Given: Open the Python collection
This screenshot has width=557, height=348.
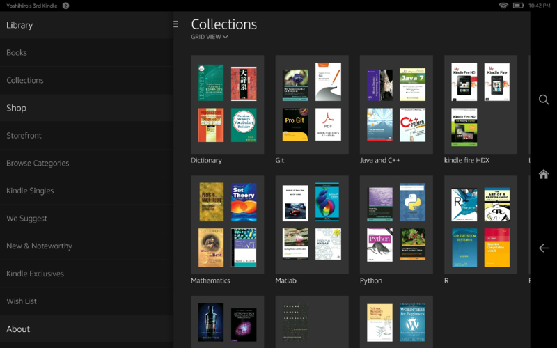Looking at the screenshot, I should click(396, 224).
